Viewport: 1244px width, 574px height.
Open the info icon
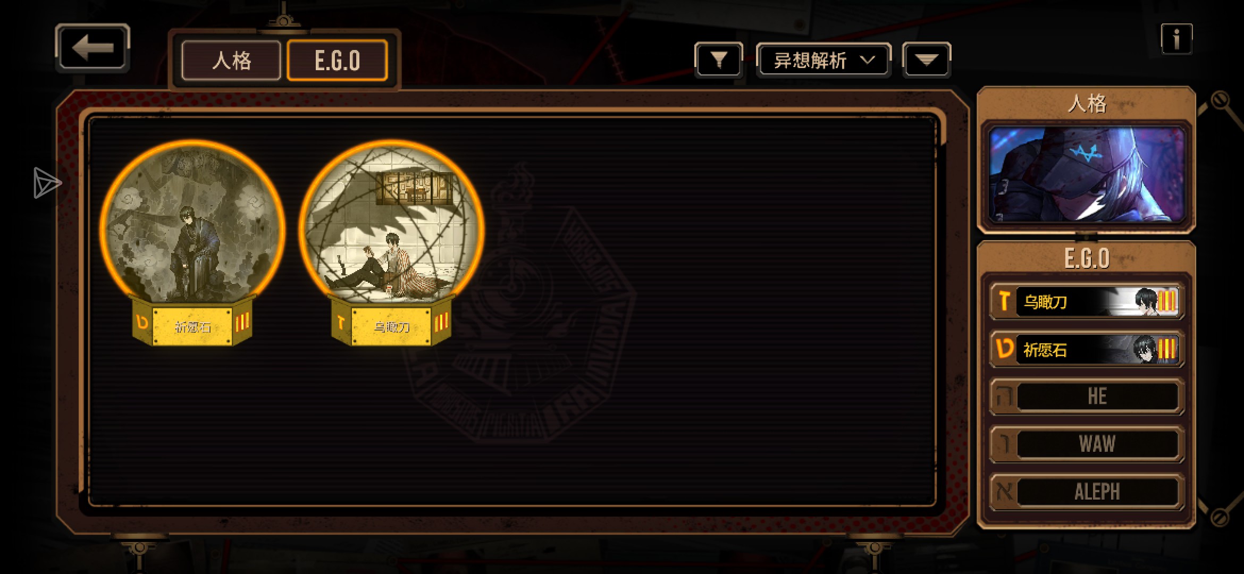[1176, 39]
